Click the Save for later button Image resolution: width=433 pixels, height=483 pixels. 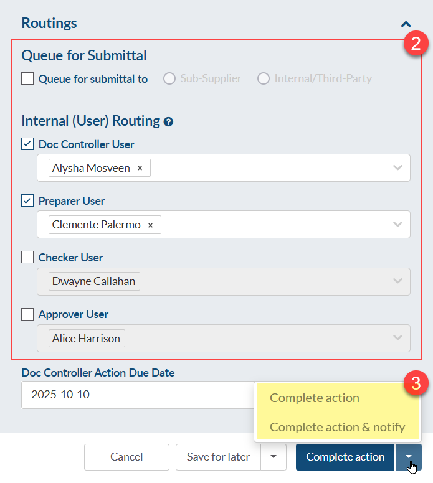tap(218, 457)
